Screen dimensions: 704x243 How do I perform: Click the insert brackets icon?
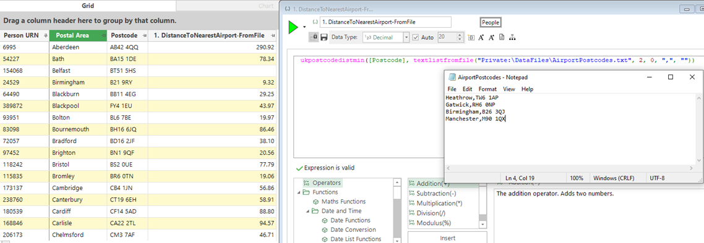point(471,38)
